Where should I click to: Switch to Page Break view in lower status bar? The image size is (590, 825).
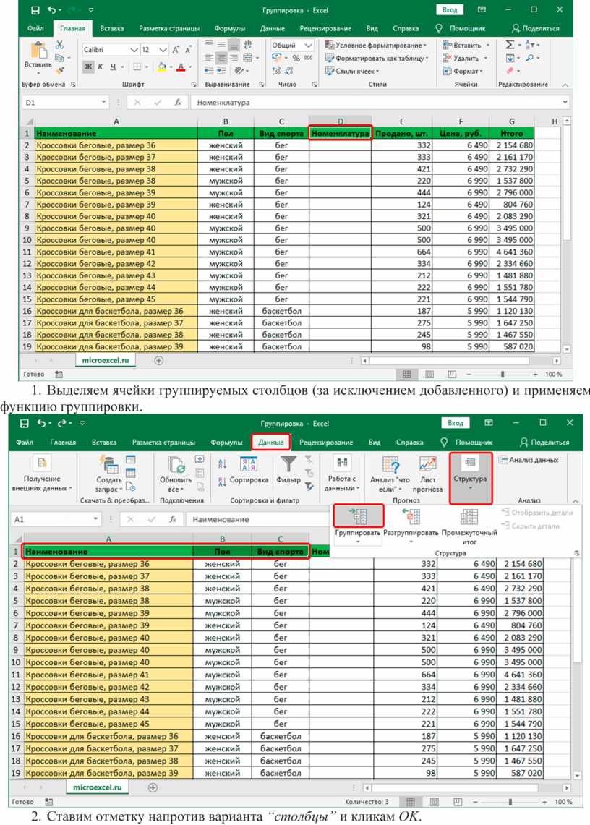[x=458, y=802]
